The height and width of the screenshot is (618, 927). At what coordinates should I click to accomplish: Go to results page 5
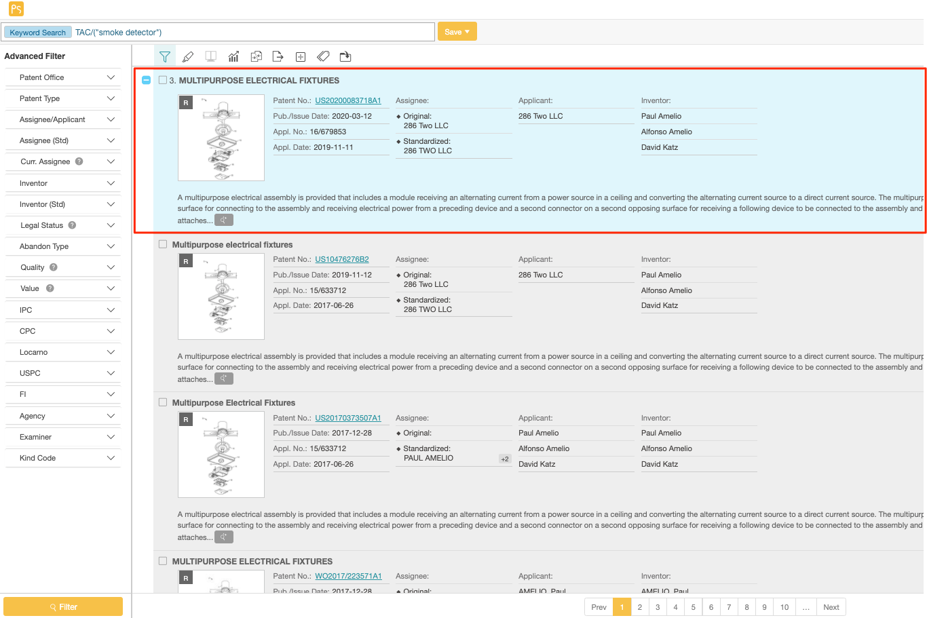693,607
